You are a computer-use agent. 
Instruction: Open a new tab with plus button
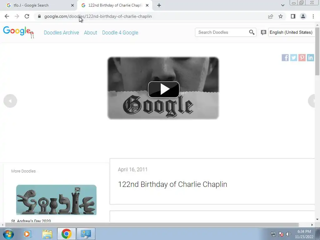coord(159,5)
